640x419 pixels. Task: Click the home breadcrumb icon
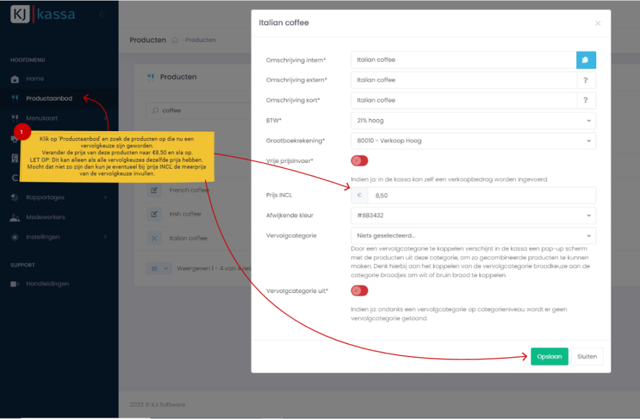click(176, 40)
